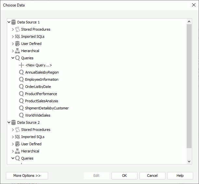The height and width of the screenshot is (184, 199).
Task: Click the ShipmentDetailsbyCustomer query icon
Action: tap(21, 108)
